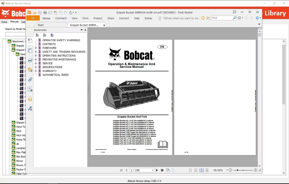289x184 pixels.
Task: Expand the OPERATING INSTRUCTIONS bookmark
Action: [x=36, y=56]
